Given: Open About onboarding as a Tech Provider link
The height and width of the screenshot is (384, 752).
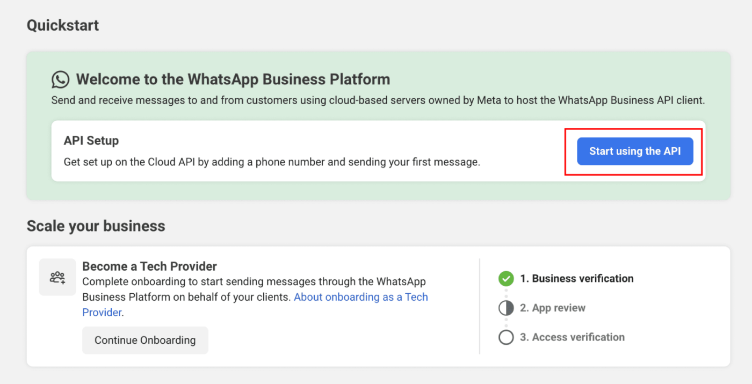Looking at the screenshot, I should [255, 305].
